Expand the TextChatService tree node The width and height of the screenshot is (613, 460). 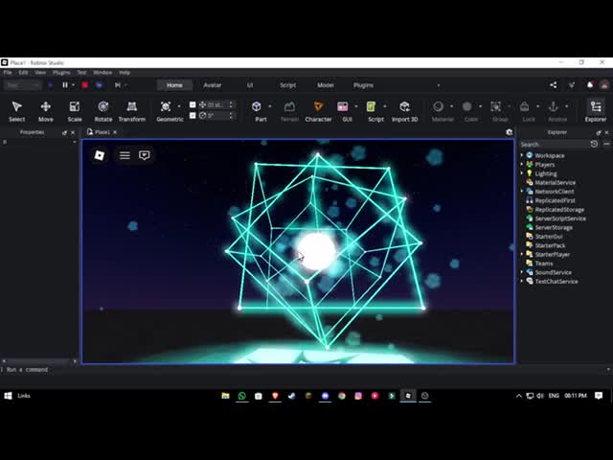tap(522, 281)
